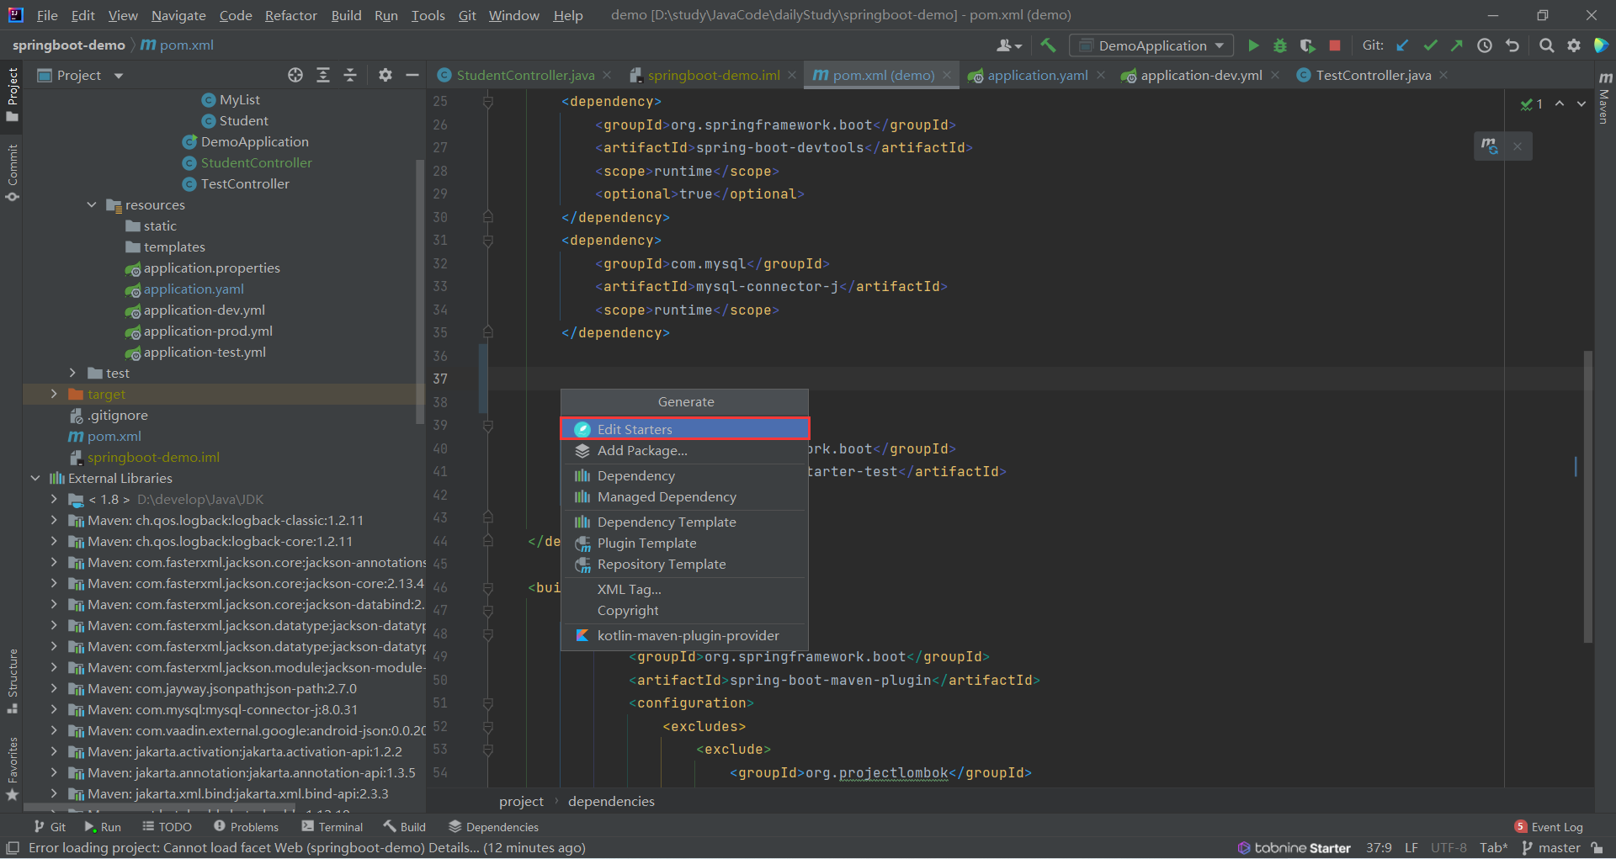This screenshot has width=1616, height=859.
Task: Click the tool window quick-access icon at status bar left
Action: 13,848
